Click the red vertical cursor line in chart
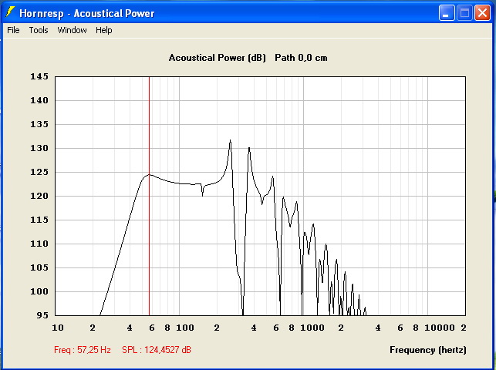The height and width of the screenshot is (370, 496). coord(150,196)
